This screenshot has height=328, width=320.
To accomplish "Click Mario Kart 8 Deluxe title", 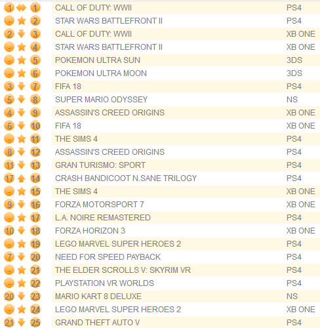I will tap(98, 297).
